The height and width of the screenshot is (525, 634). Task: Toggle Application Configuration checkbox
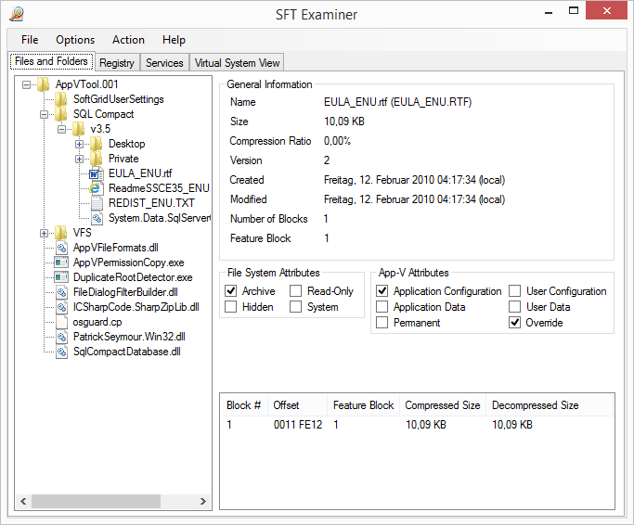click(382, 291)
